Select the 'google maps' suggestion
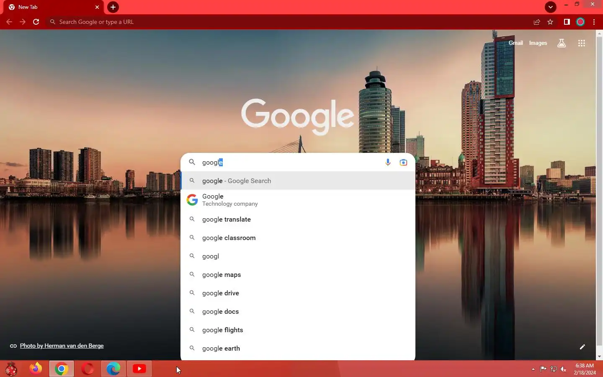 pyautogui.click(x=298, y=274)
